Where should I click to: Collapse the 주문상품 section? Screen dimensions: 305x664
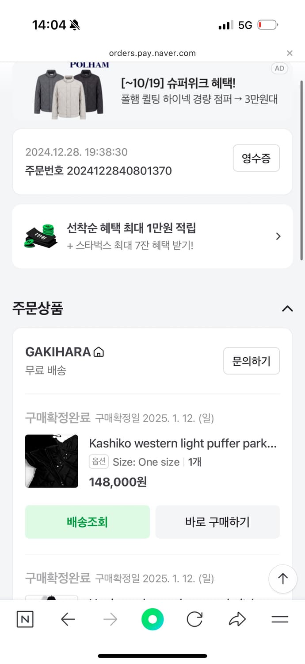[287, 309]
